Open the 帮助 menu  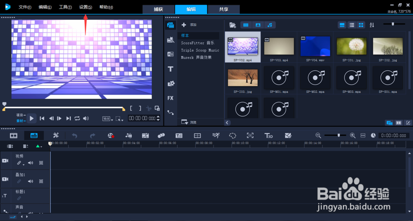tap(106, 7)
